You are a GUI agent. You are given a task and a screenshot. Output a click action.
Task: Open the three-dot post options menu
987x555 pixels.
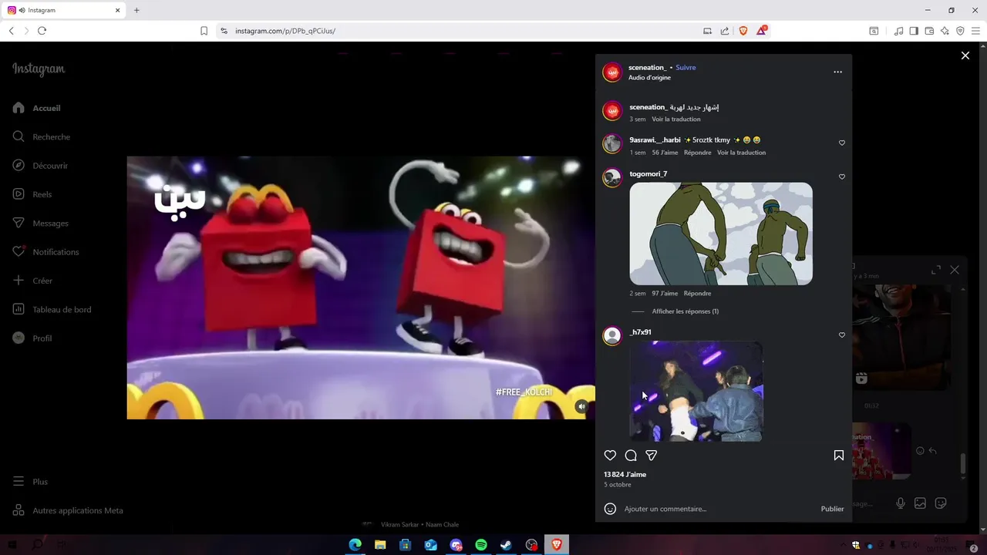coord(838,72)
